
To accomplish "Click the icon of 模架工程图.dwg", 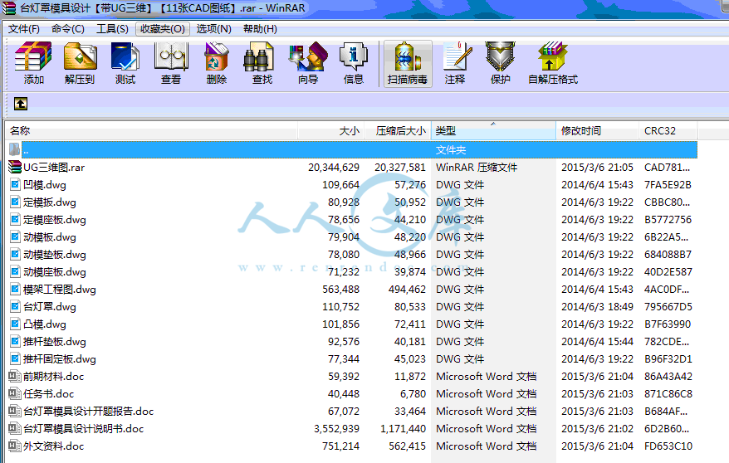I will click(x=15, y=290).
